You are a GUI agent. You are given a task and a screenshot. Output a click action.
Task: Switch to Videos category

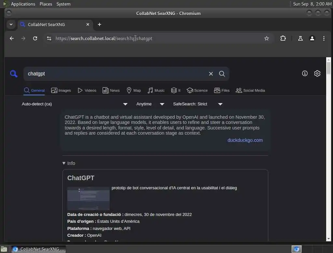click(x=87, y=90)
